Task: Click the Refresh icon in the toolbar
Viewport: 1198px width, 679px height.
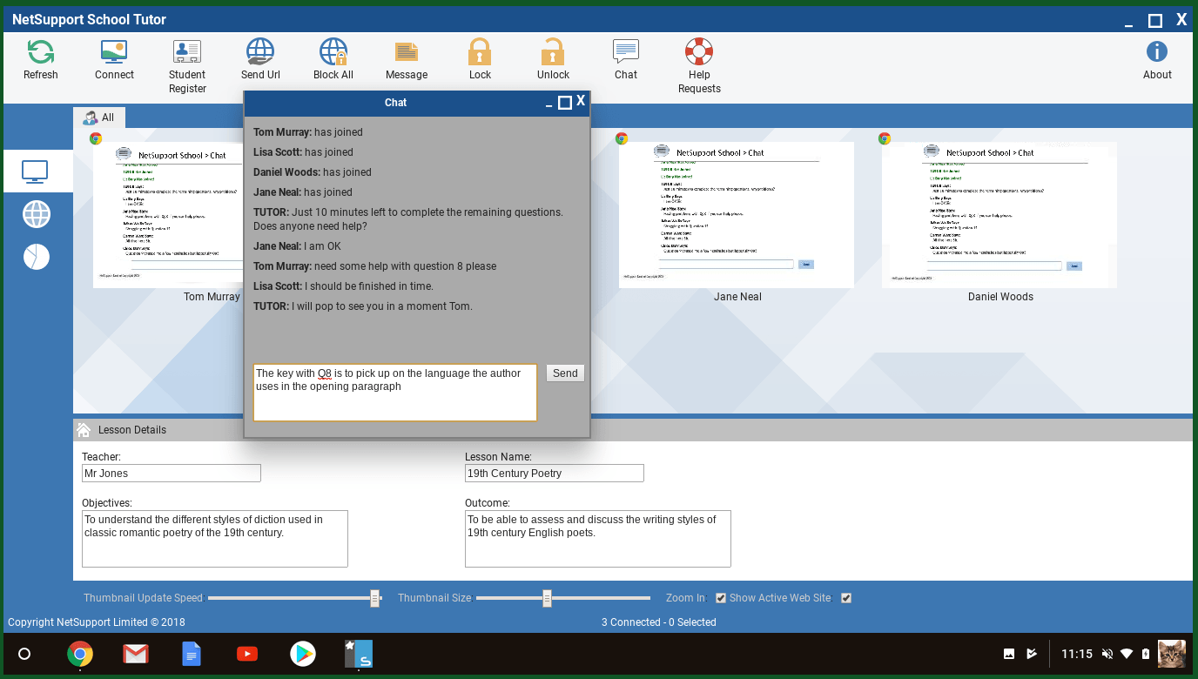Action: (x=40, y=53)
